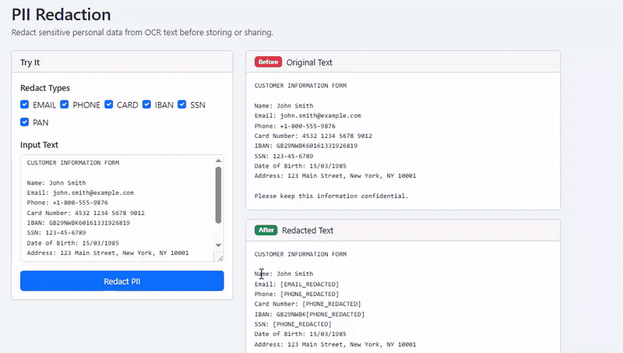Click 'Email: [EMAIL_REDACTED]' in Redacted Text

click(x=297, y=284)
